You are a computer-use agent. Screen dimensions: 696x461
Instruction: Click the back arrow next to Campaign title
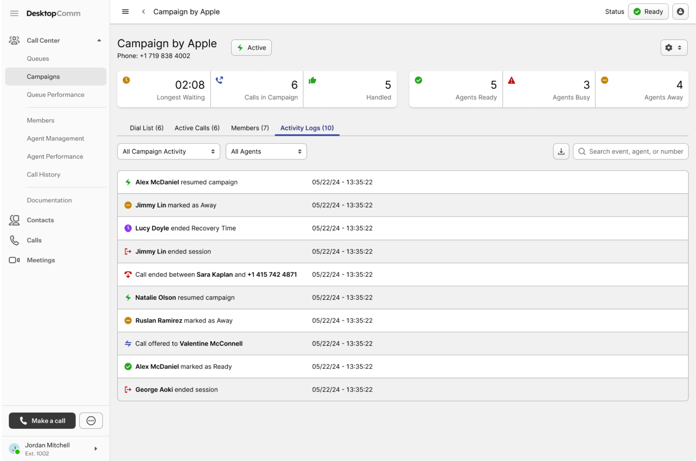click(x=144, y=12)
